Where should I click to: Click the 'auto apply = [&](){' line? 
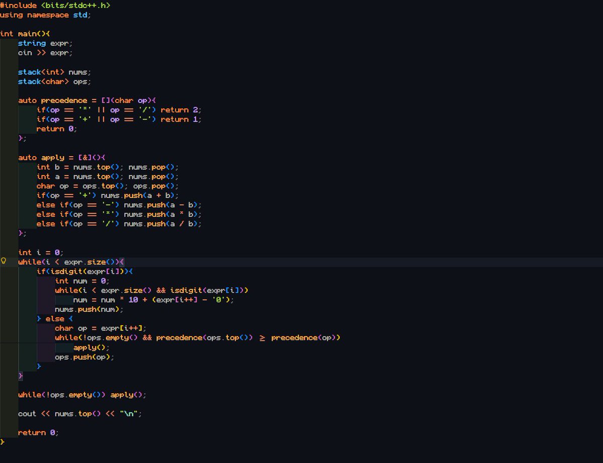(x=62, y=158)
